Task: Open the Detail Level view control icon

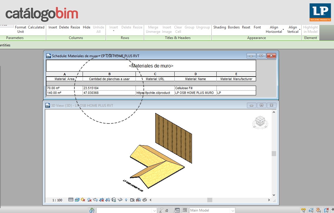Action: point(71,200)
